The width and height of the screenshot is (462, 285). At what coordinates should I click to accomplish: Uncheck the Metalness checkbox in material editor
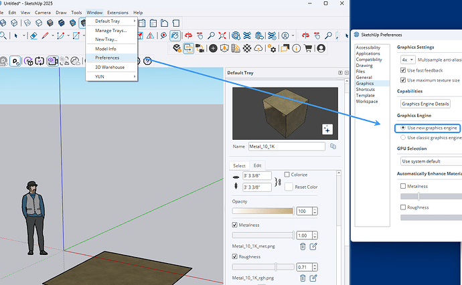point(235,225)
